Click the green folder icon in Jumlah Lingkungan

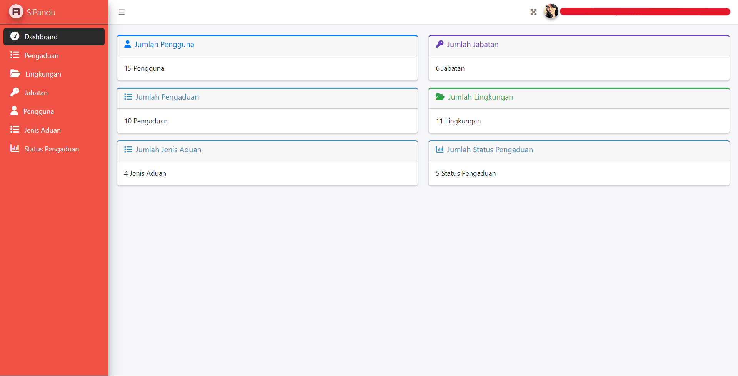(x=440, y=97)
